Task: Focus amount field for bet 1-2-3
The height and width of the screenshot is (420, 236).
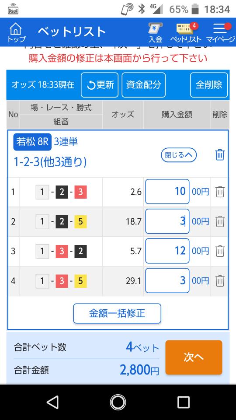Action: (x=167, y=192)
